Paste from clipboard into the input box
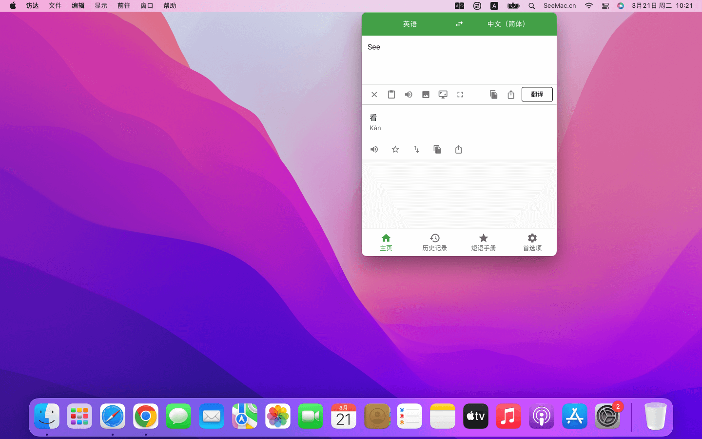Image resolution: width=702 pixels, height=439 pixels. point(391,95)
